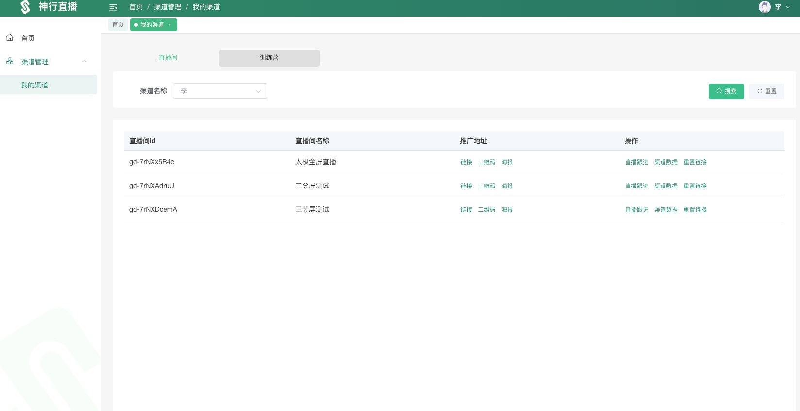Screen dimensions: 800x411
Task: Click 渠道数据 for 三分屏测试
Action: tap(666, 210)
